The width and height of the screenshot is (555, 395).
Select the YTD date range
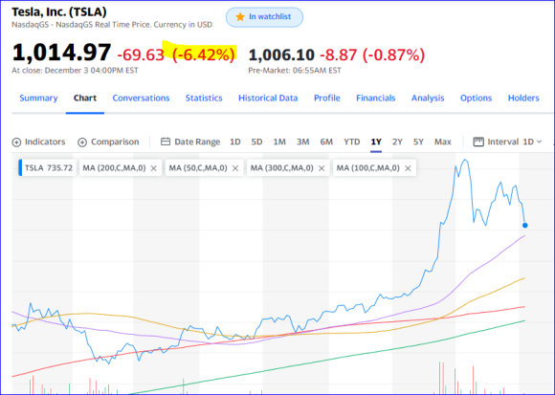tap(352, 142)
